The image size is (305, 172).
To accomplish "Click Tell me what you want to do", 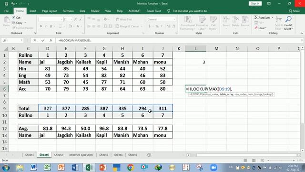I will [x=190, y=11].
